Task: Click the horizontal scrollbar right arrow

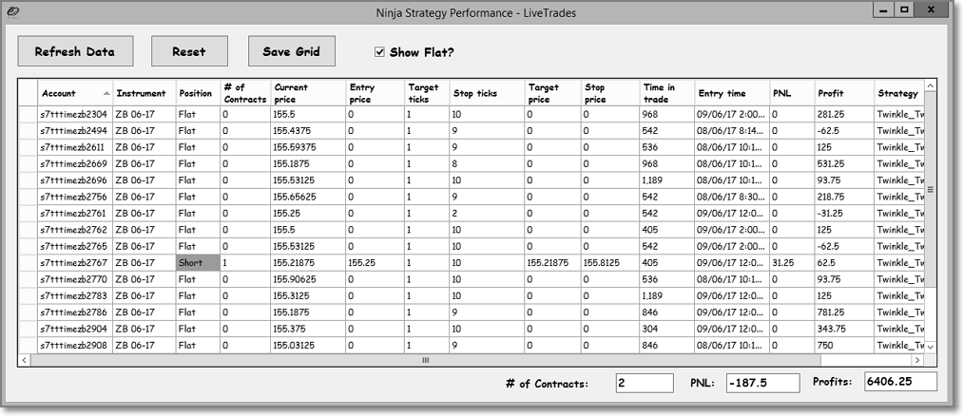Action: (x=917, y=360)
